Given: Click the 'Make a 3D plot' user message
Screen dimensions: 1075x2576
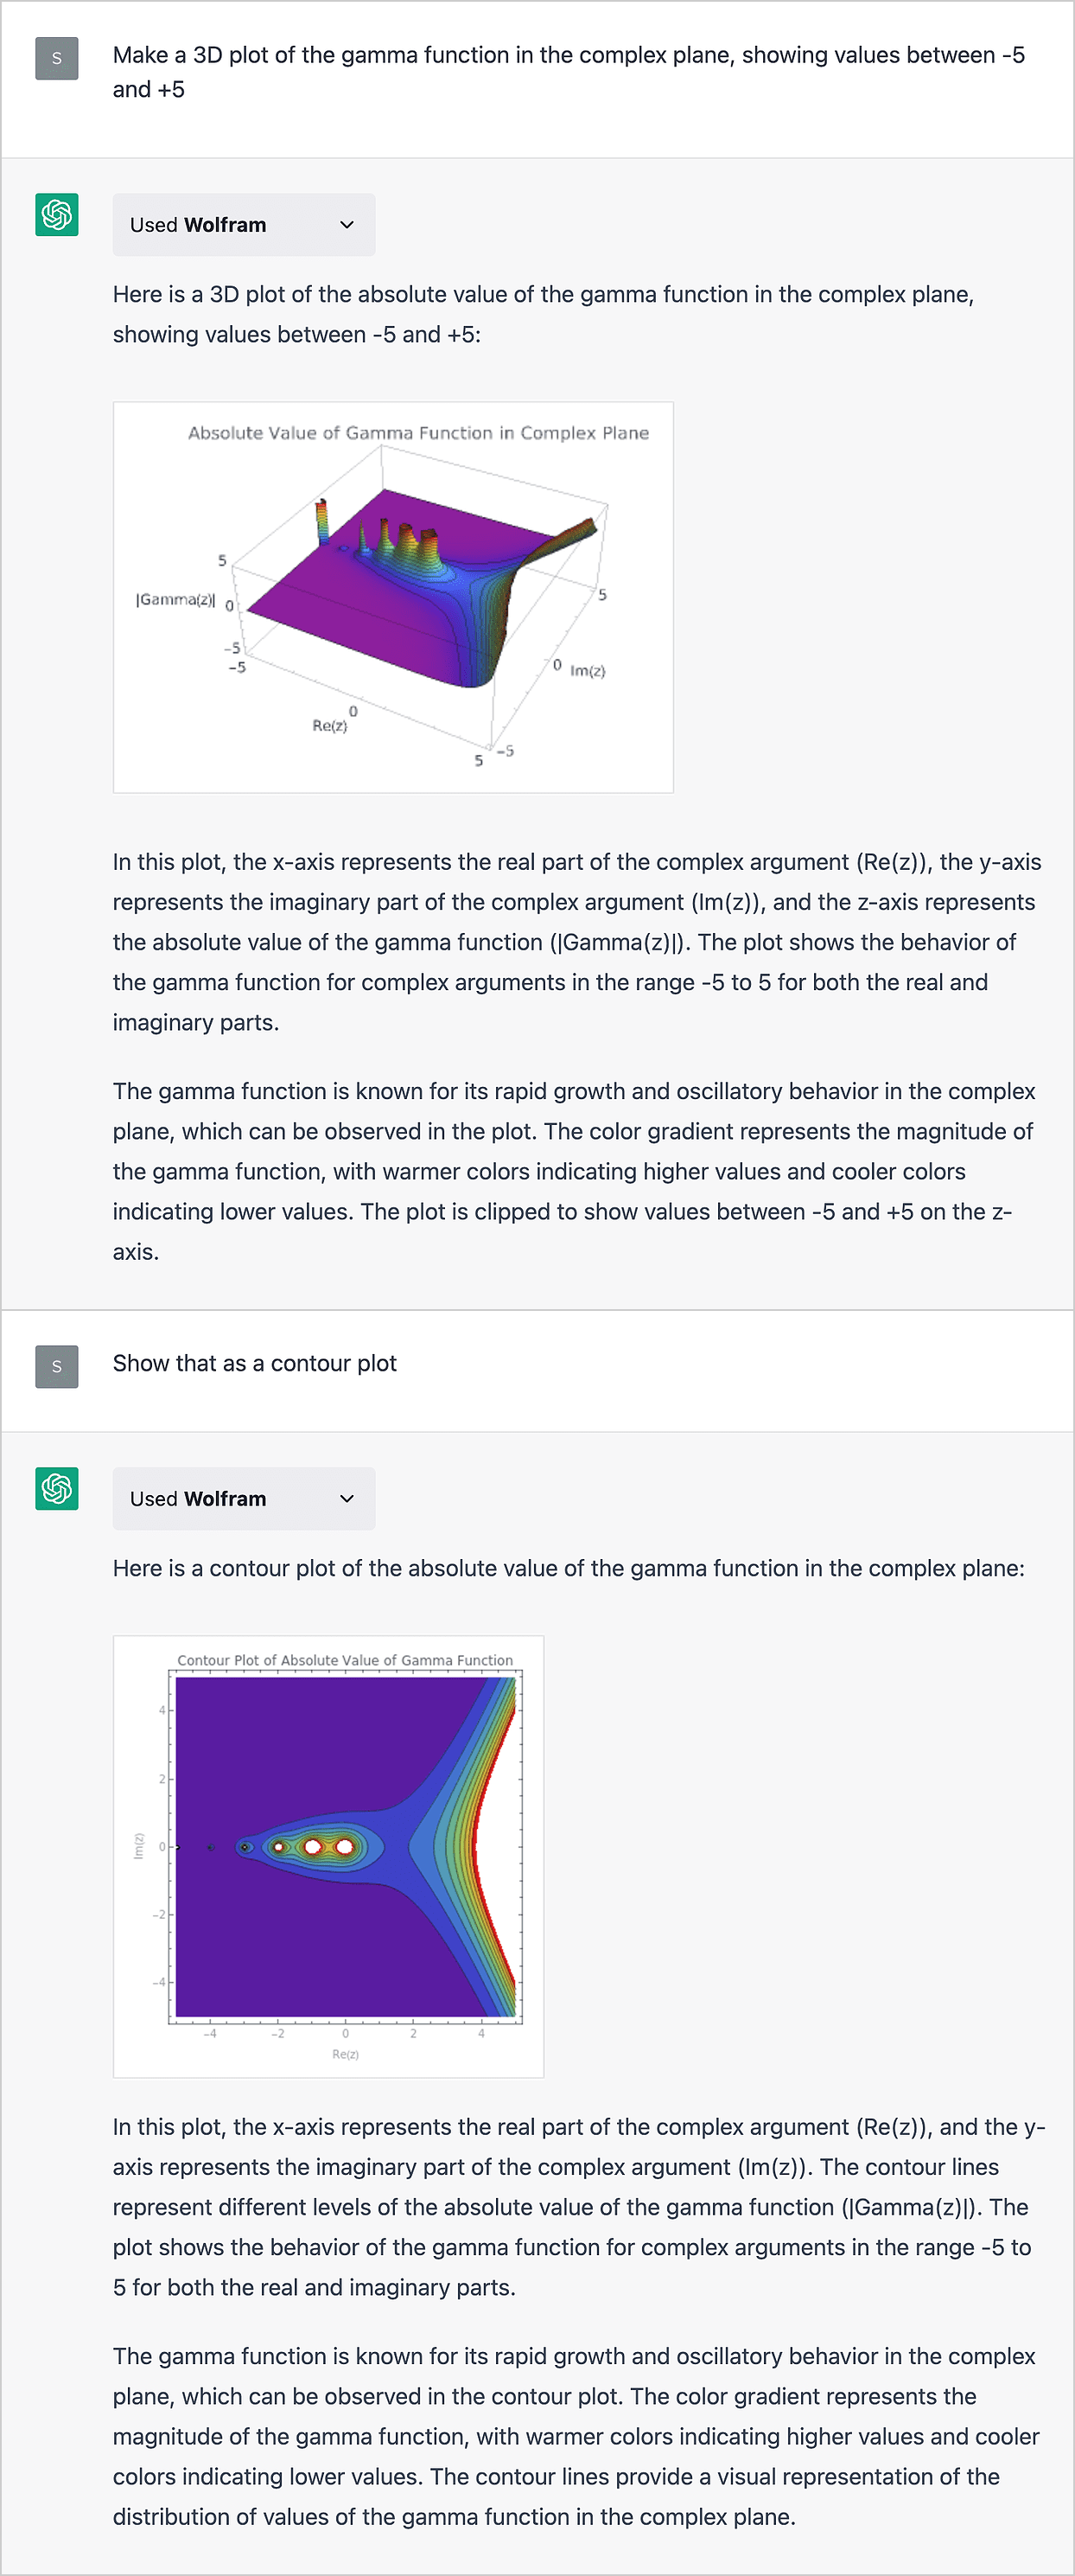Looking at the screenshot, I should click(569, 72).
